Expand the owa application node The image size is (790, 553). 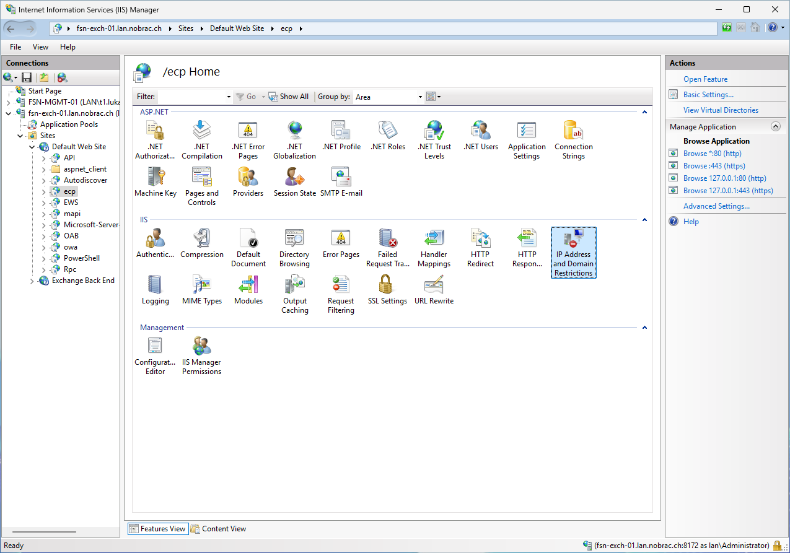[x=44, y=247]
